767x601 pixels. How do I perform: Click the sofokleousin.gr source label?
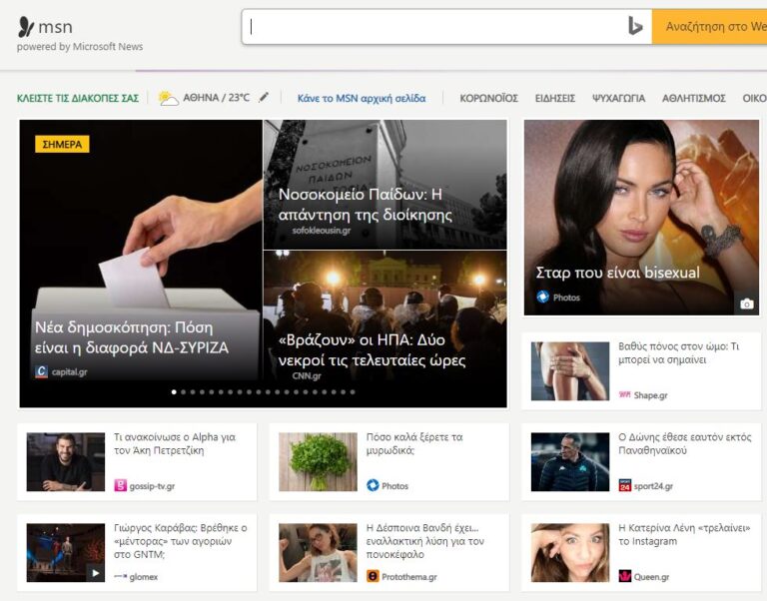tap(322, 231)
